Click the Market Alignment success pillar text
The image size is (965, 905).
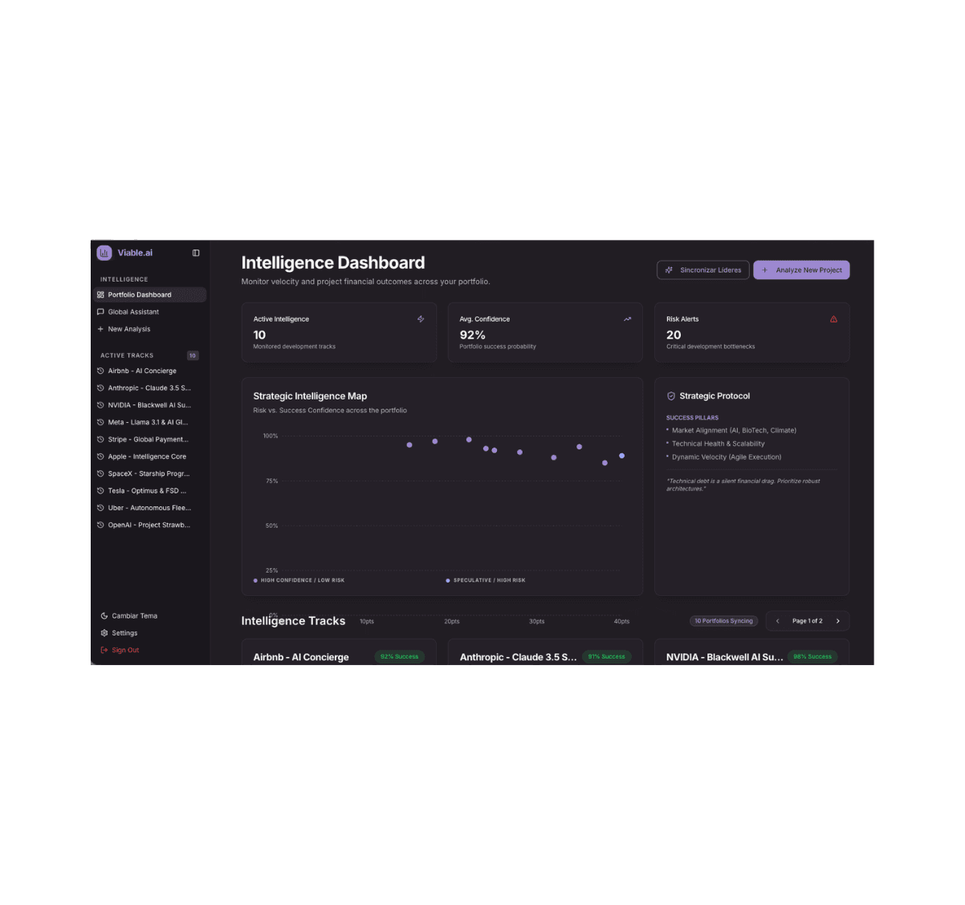(734, 431)
